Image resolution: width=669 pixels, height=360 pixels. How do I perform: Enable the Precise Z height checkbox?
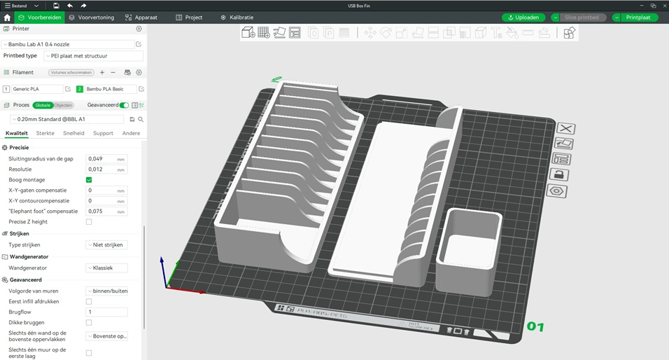[x=89, y=221]
